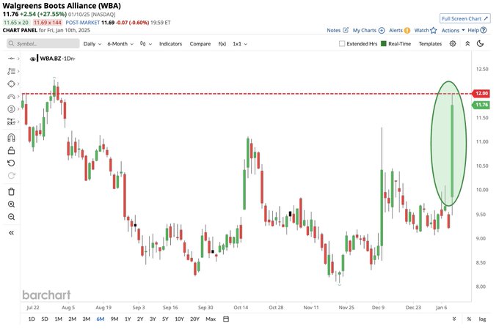Collapse the drawing tools sidebar

click(11, 233)
